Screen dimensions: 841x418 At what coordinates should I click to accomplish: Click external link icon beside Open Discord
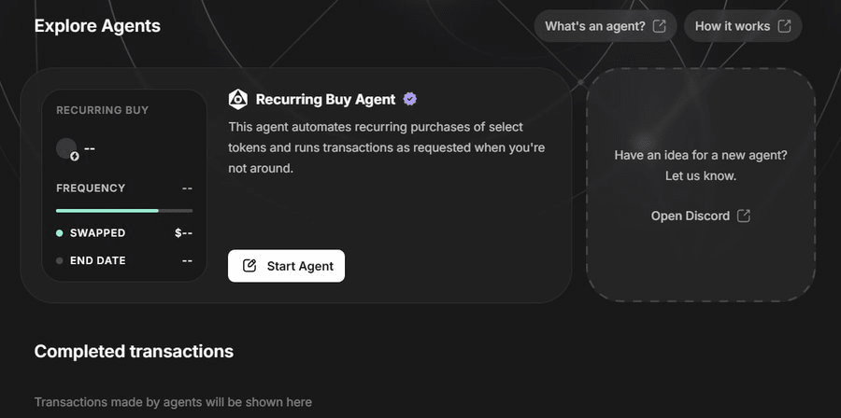[x=744, y=216]
